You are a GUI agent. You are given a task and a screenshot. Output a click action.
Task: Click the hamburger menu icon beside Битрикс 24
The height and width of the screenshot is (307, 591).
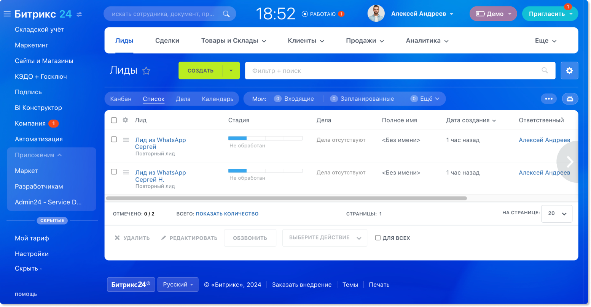click(7, 14)
